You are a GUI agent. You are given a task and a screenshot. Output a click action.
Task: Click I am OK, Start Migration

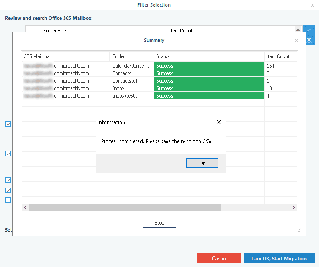pos(279,259)
